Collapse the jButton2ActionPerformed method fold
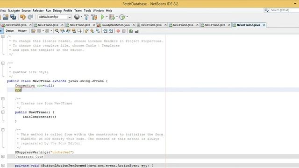 [x=3, y=165]
